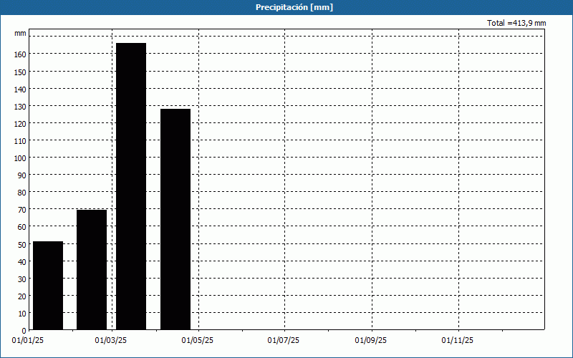Click the '140' y-axis value
Screen dimensions: 573x358
(x=21, y=89)
